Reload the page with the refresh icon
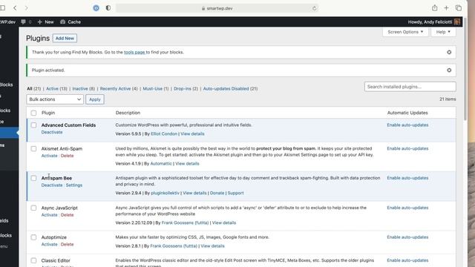This screenshot has height=267, width=475. coord(314,8)
